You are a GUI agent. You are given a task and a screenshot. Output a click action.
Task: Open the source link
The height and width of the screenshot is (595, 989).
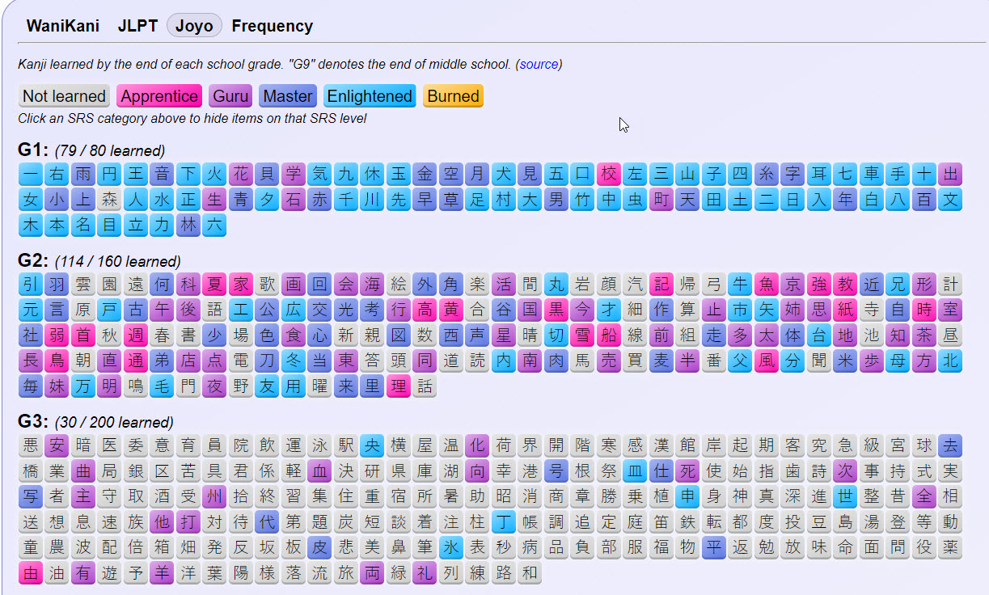pos(539,64)
